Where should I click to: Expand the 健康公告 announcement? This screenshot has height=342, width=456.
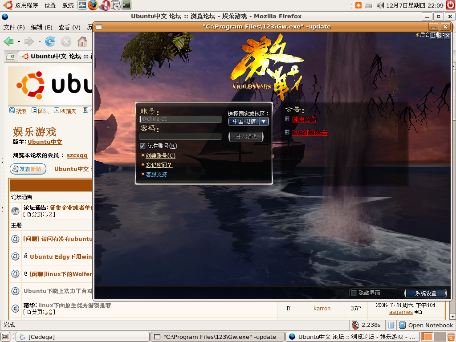coord(287,118)
